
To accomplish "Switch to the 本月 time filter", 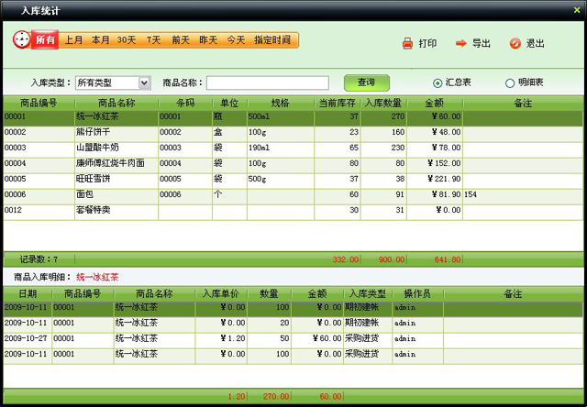I will tap(101, 40).
